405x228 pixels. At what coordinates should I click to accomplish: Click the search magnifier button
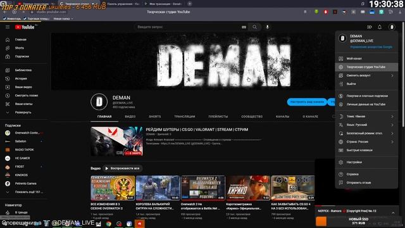[254, 27]
